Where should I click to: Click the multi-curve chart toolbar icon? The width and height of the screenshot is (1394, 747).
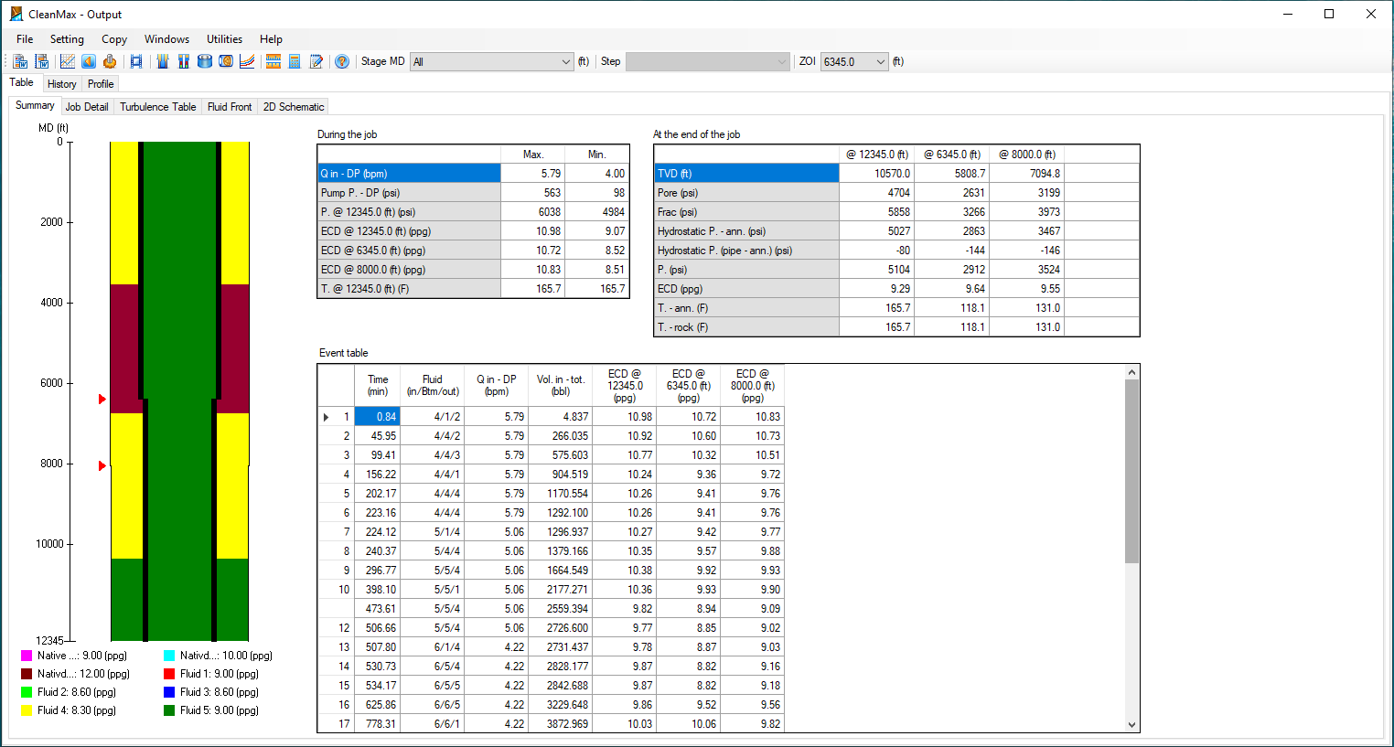(x=247, y=61)
